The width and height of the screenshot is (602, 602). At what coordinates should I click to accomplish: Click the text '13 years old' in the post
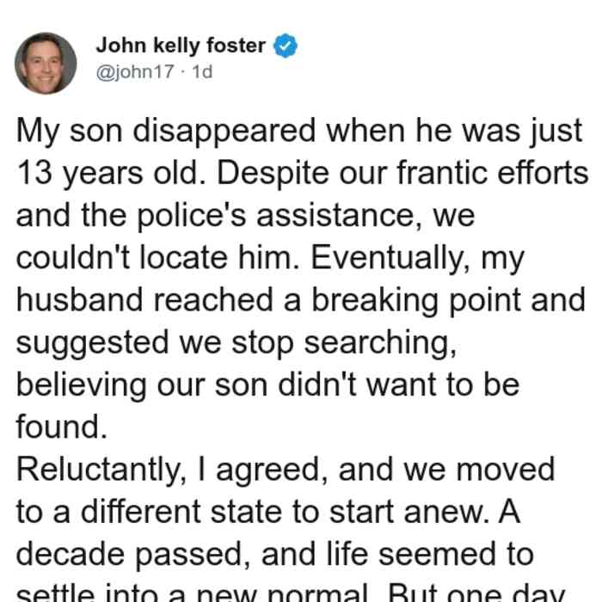pyautogui.click(x=107, y=174)
